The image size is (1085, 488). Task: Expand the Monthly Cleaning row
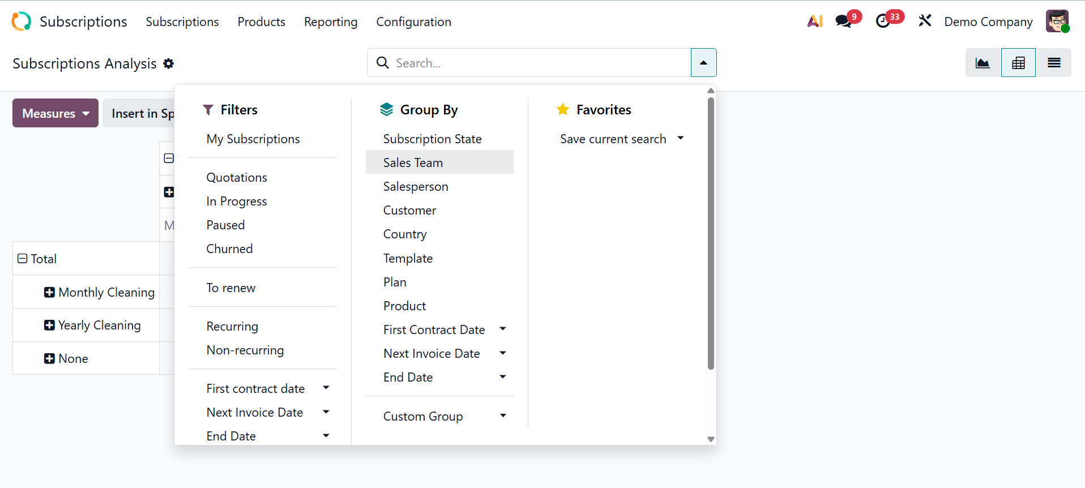coord(50,293)
